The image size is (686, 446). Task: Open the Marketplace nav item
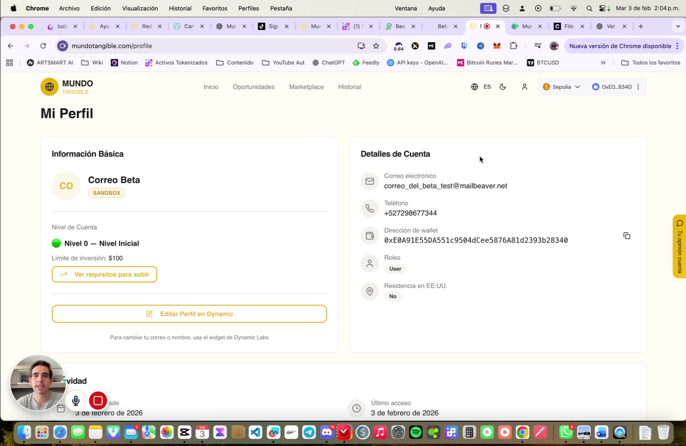coord(306,87)
